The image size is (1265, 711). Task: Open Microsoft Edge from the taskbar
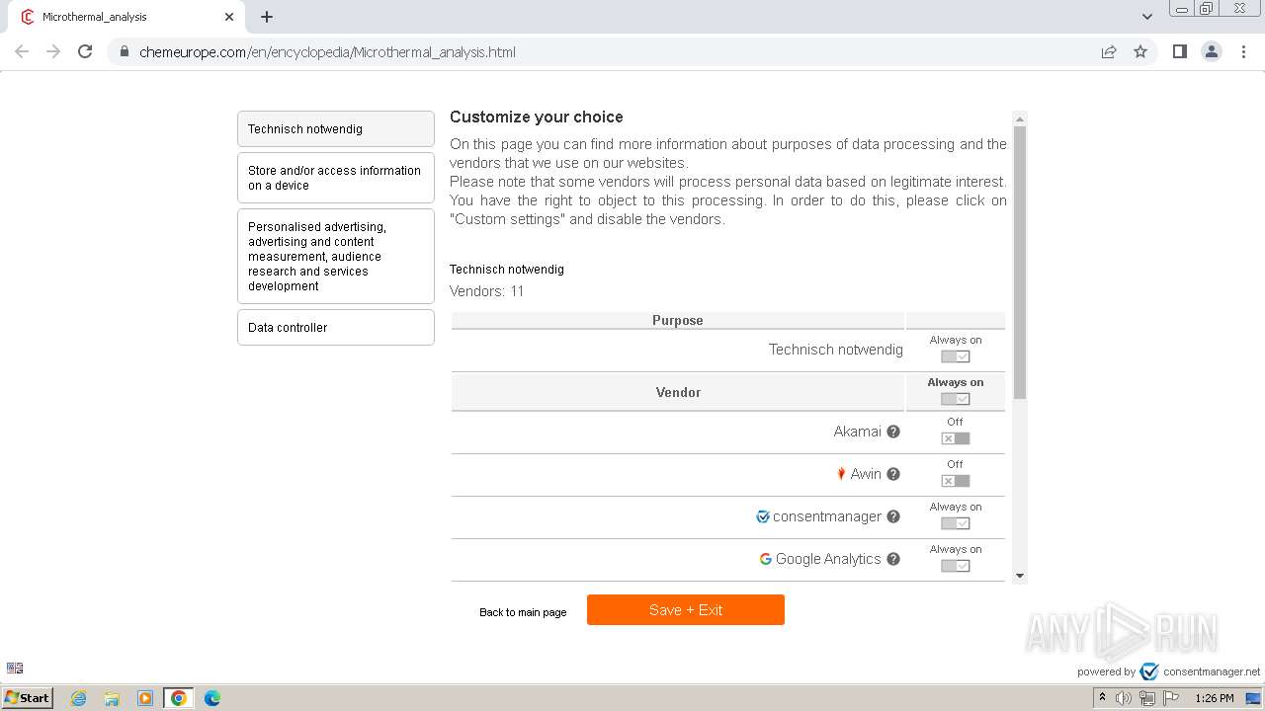coord(211,698)
